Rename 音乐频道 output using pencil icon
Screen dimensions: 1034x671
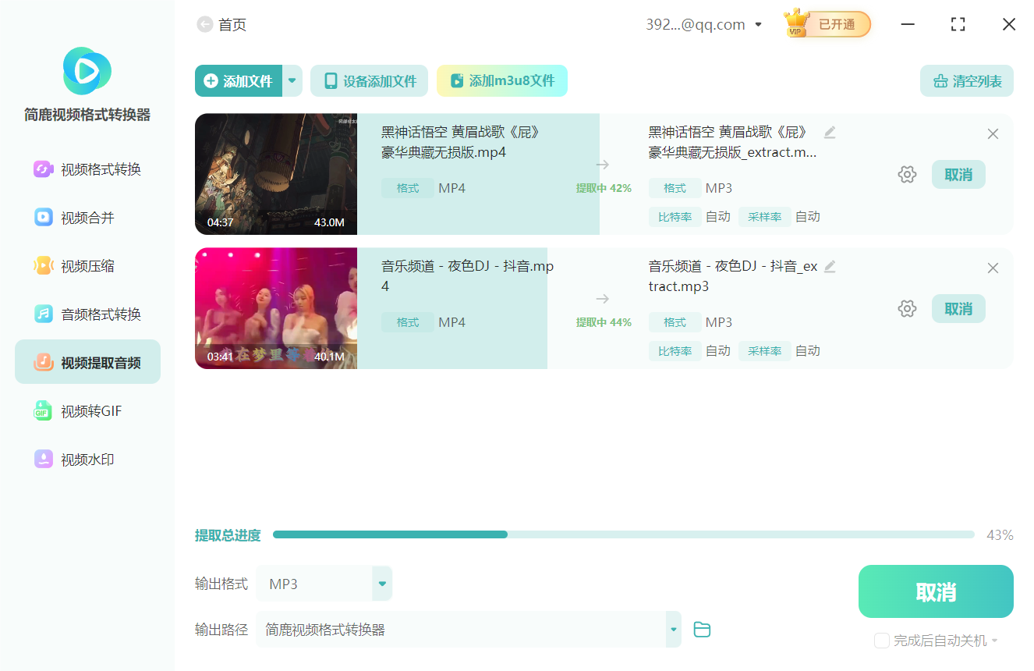830,267
